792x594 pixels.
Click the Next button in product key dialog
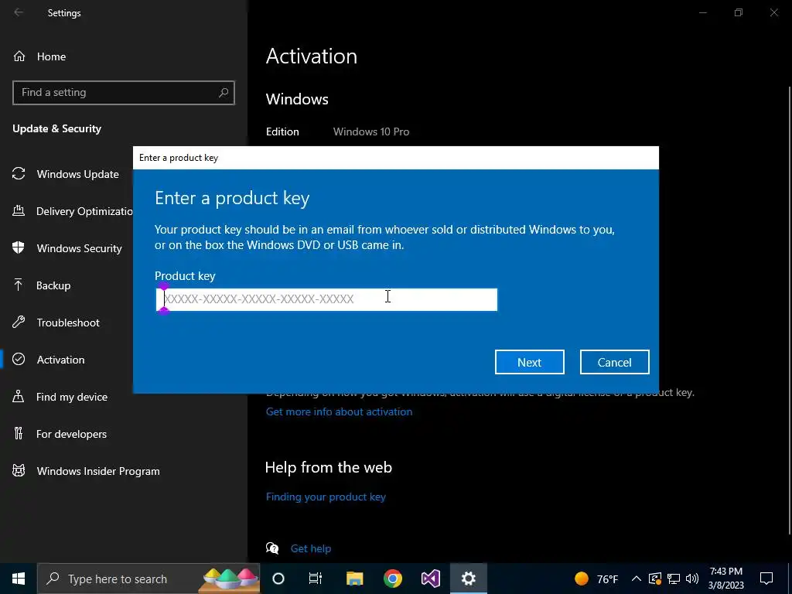coord(529,362)
